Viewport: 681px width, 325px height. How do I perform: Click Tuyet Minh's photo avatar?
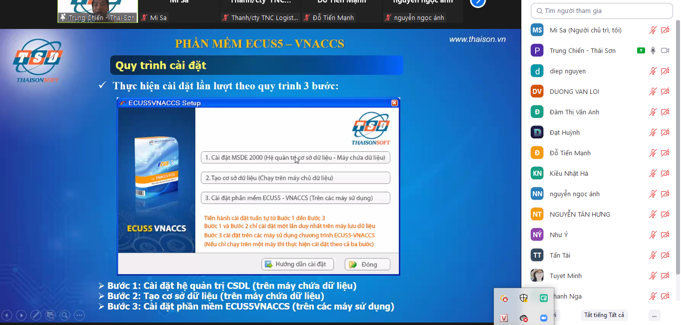(537, 276)
